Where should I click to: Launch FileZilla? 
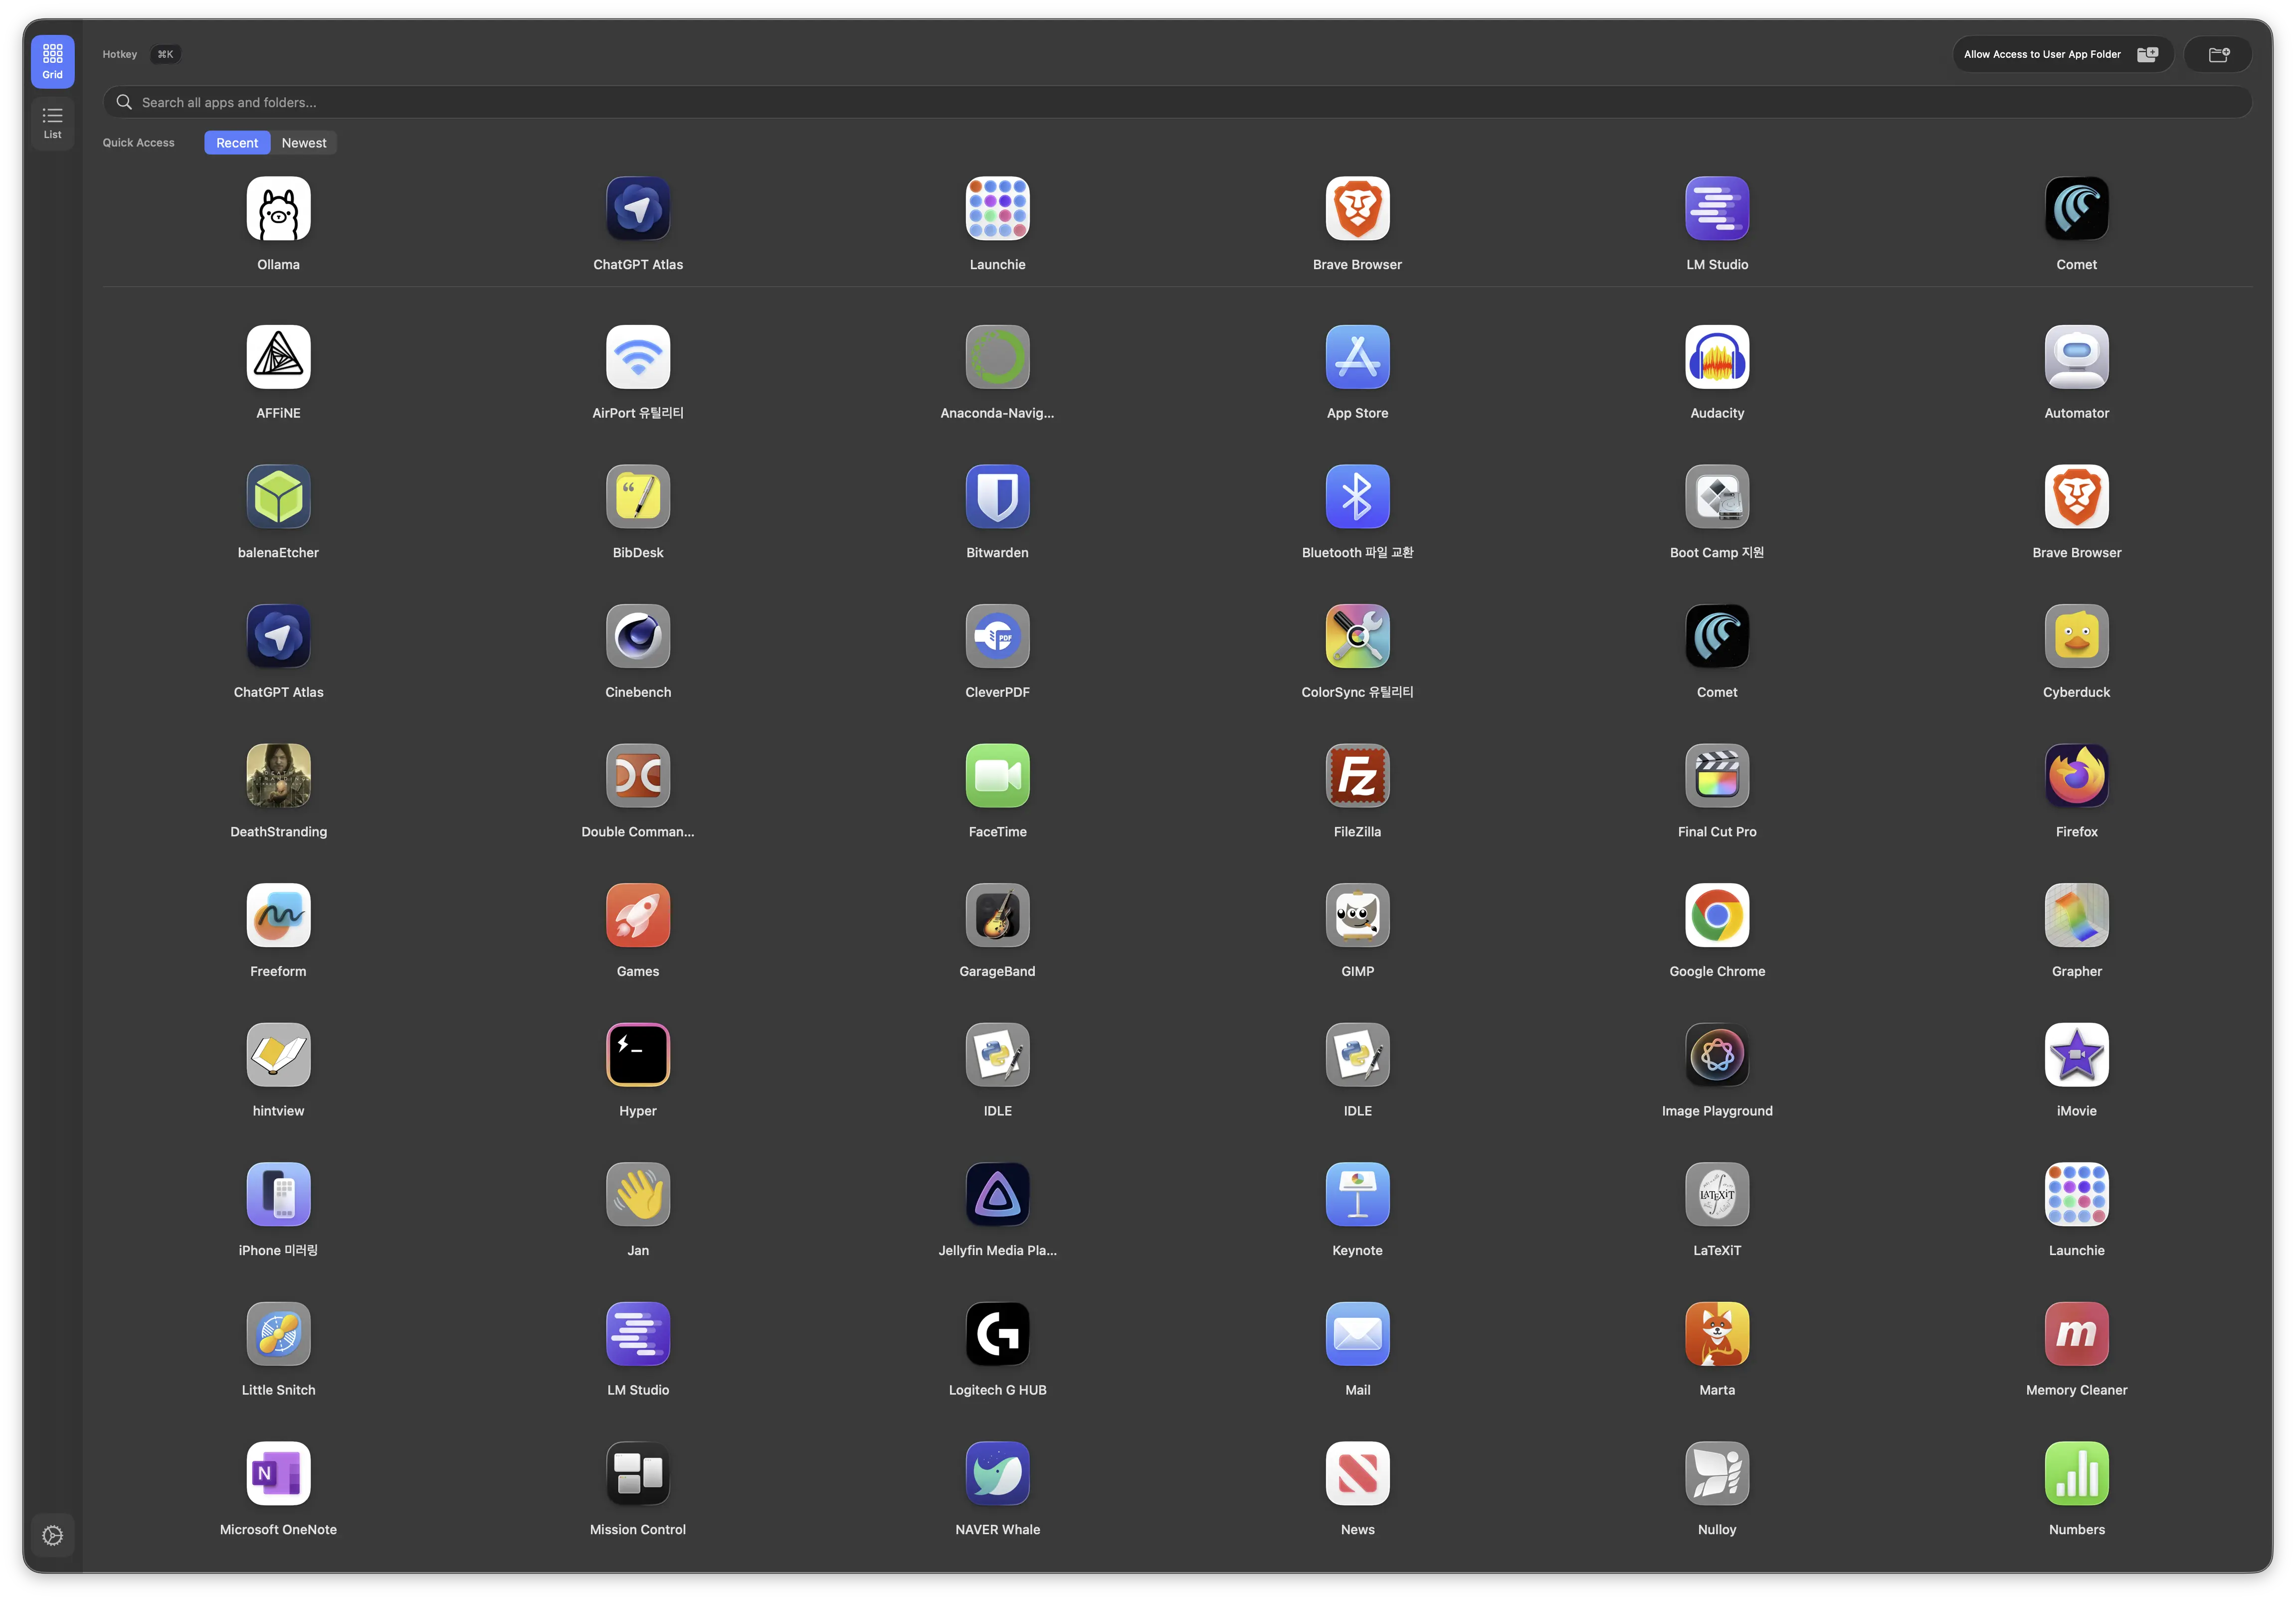pos(1357,776)
